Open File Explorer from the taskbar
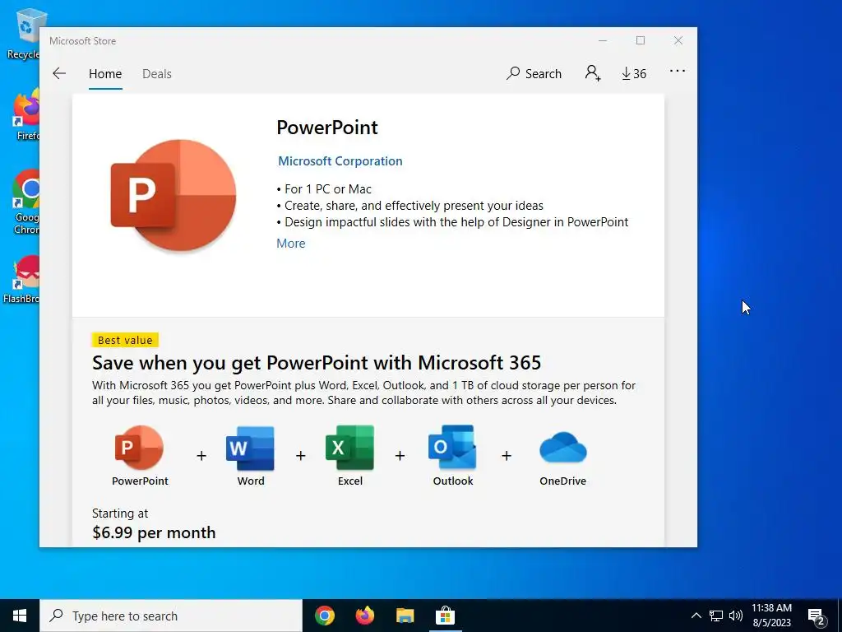842x632 pixels. coord(405,616)
